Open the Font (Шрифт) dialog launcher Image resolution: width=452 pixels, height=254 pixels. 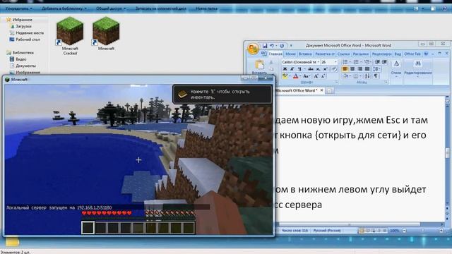[336, 82]
